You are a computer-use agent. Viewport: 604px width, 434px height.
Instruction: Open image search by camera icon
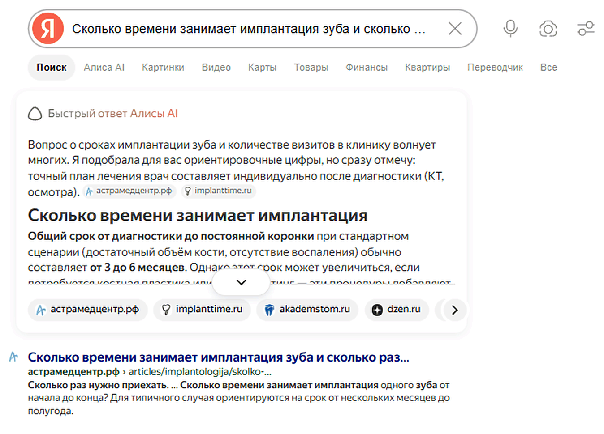click(548, 29)
